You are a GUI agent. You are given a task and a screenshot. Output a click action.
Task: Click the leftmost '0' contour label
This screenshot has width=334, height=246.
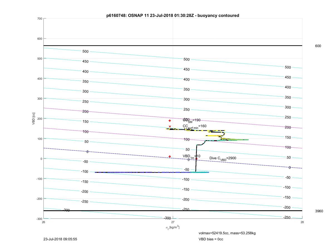pyautogui.click(x=87, y=152)
